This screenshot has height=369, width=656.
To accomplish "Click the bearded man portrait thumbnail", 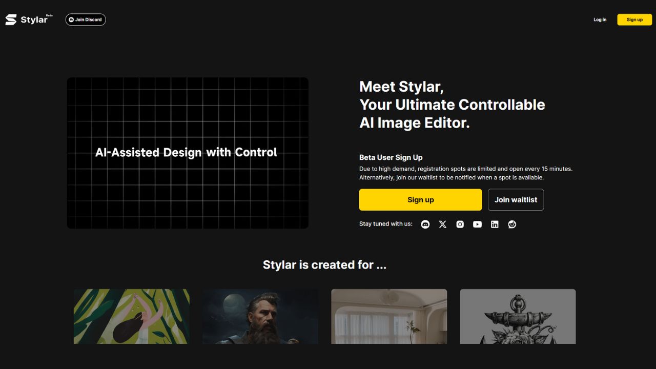I will 260,316.
